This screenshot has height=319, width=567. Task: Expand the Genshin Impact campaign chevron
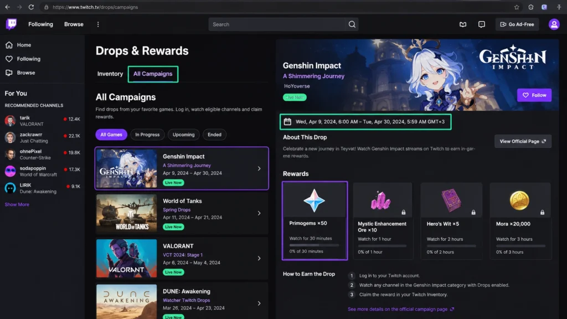coord(259,168)
